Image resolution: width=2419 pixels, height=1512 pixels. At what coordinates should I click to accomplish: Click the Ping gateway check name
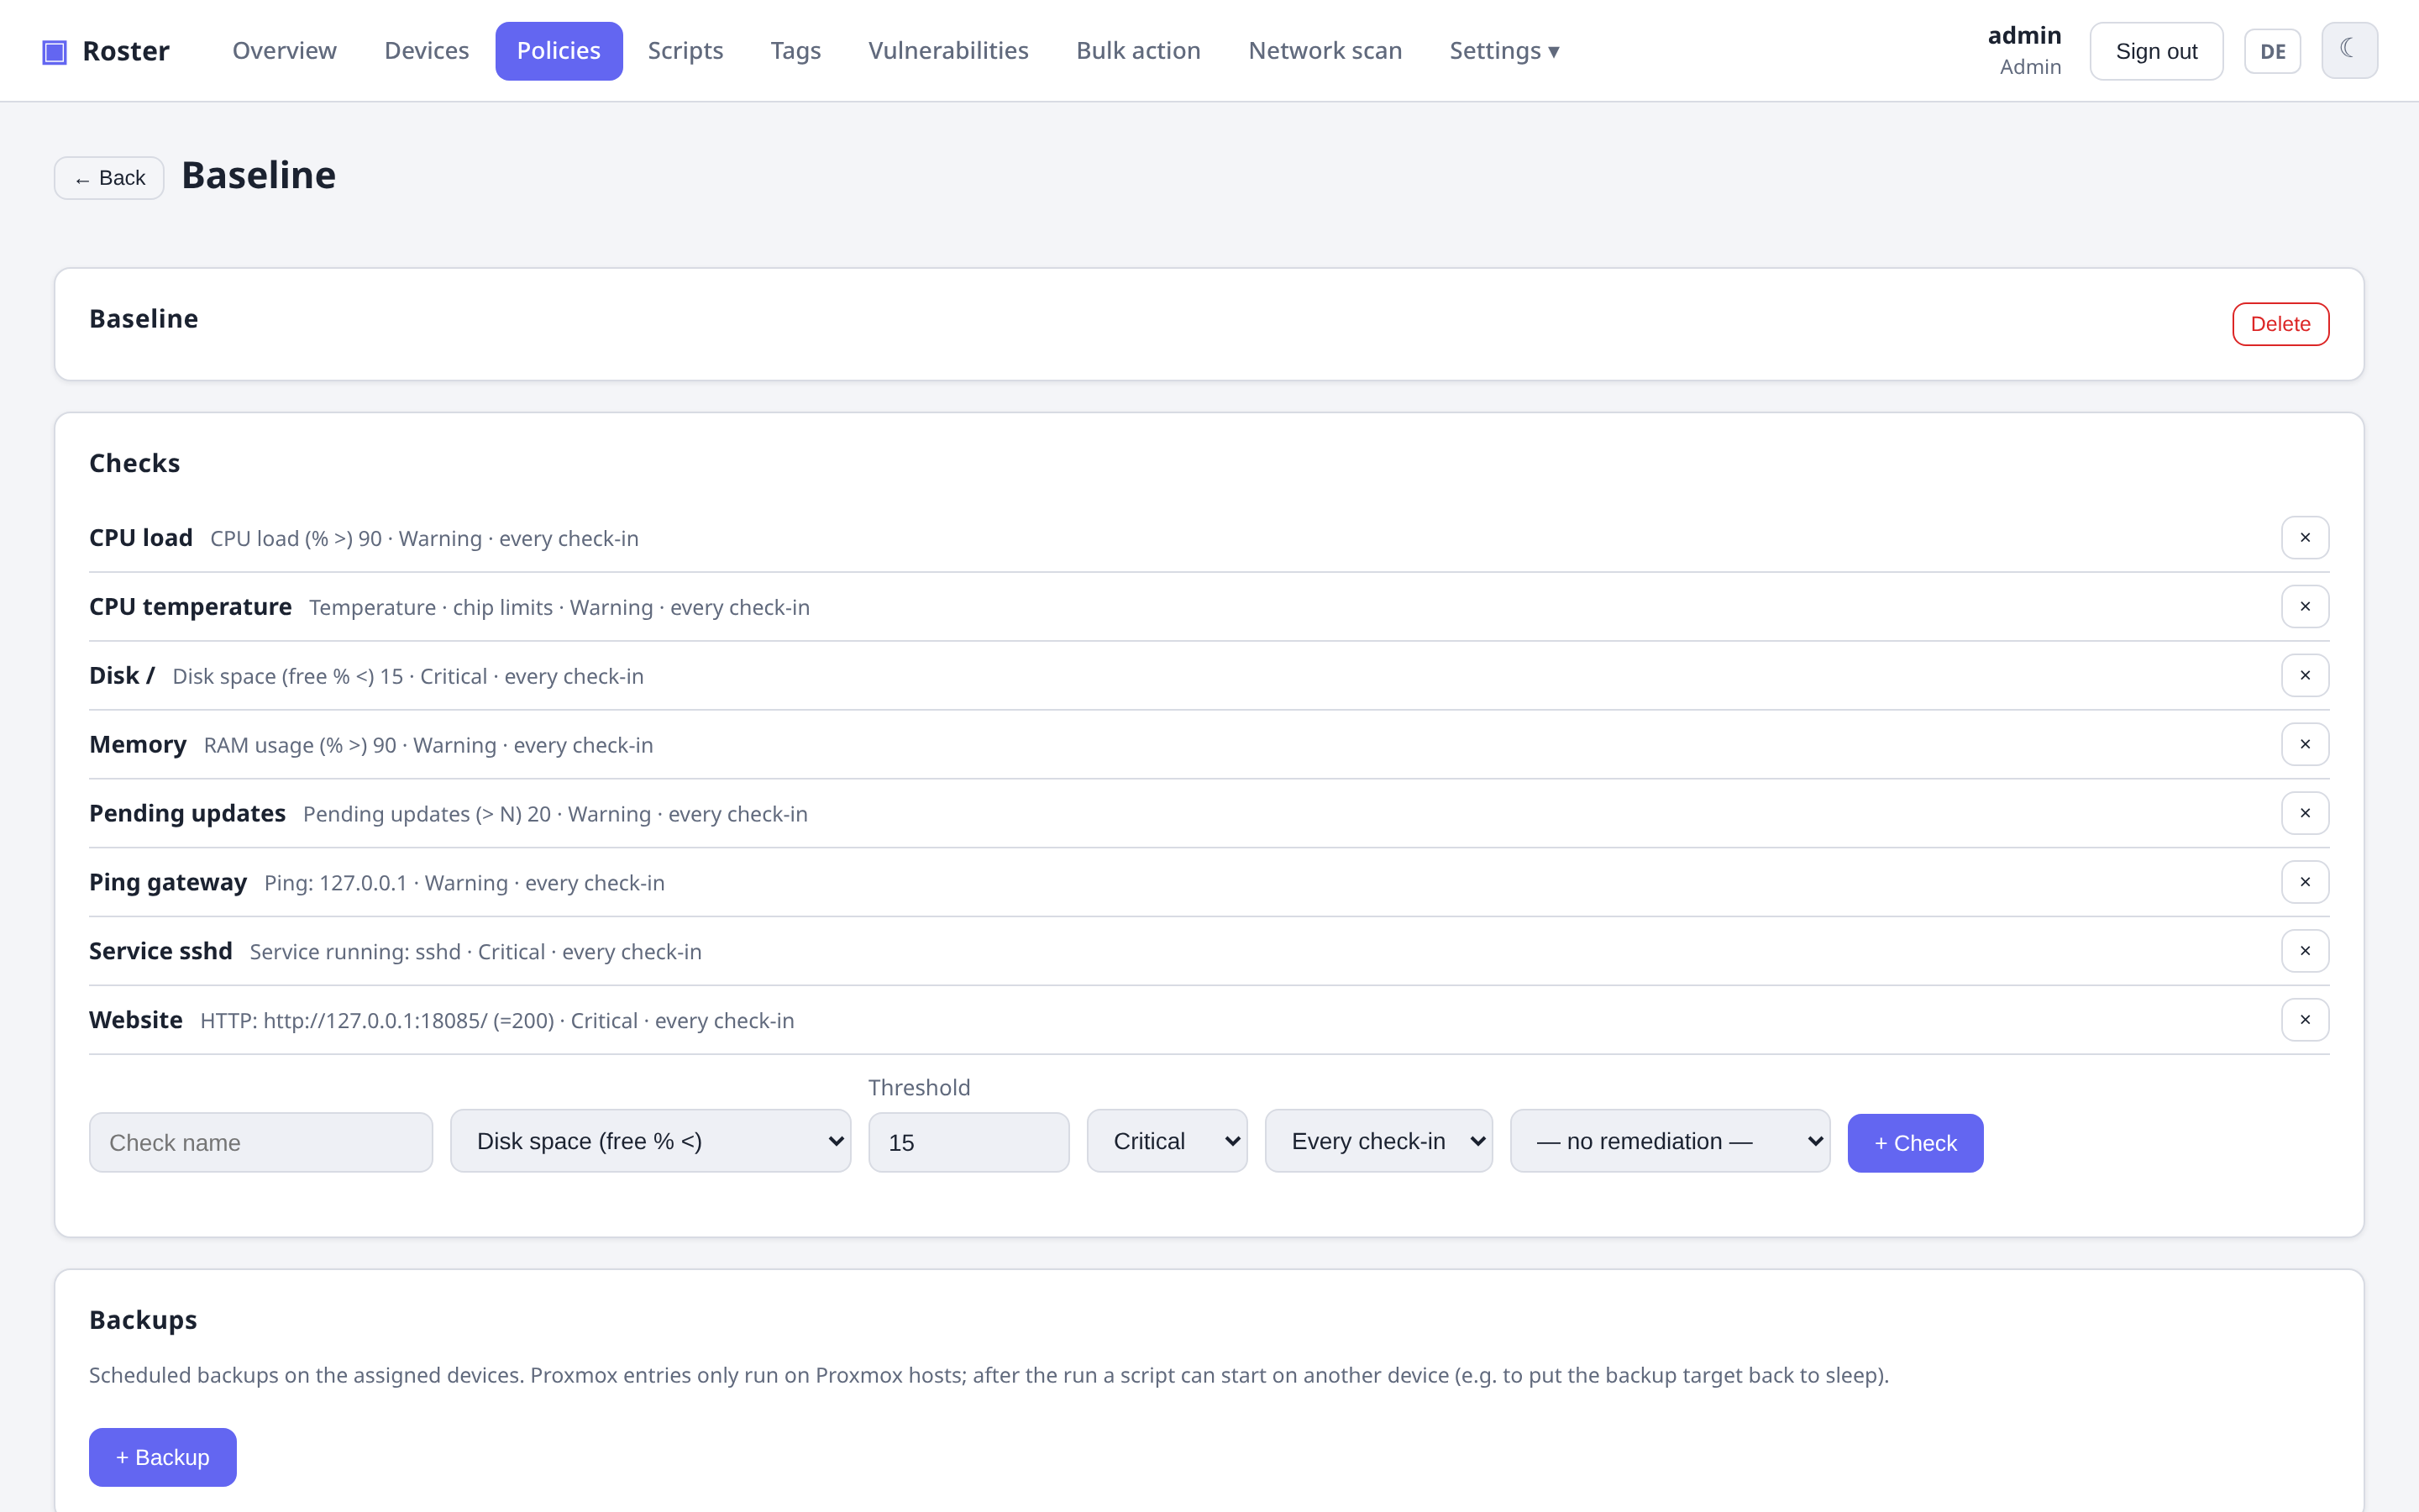pyautogui.click(x=168, y=882)
